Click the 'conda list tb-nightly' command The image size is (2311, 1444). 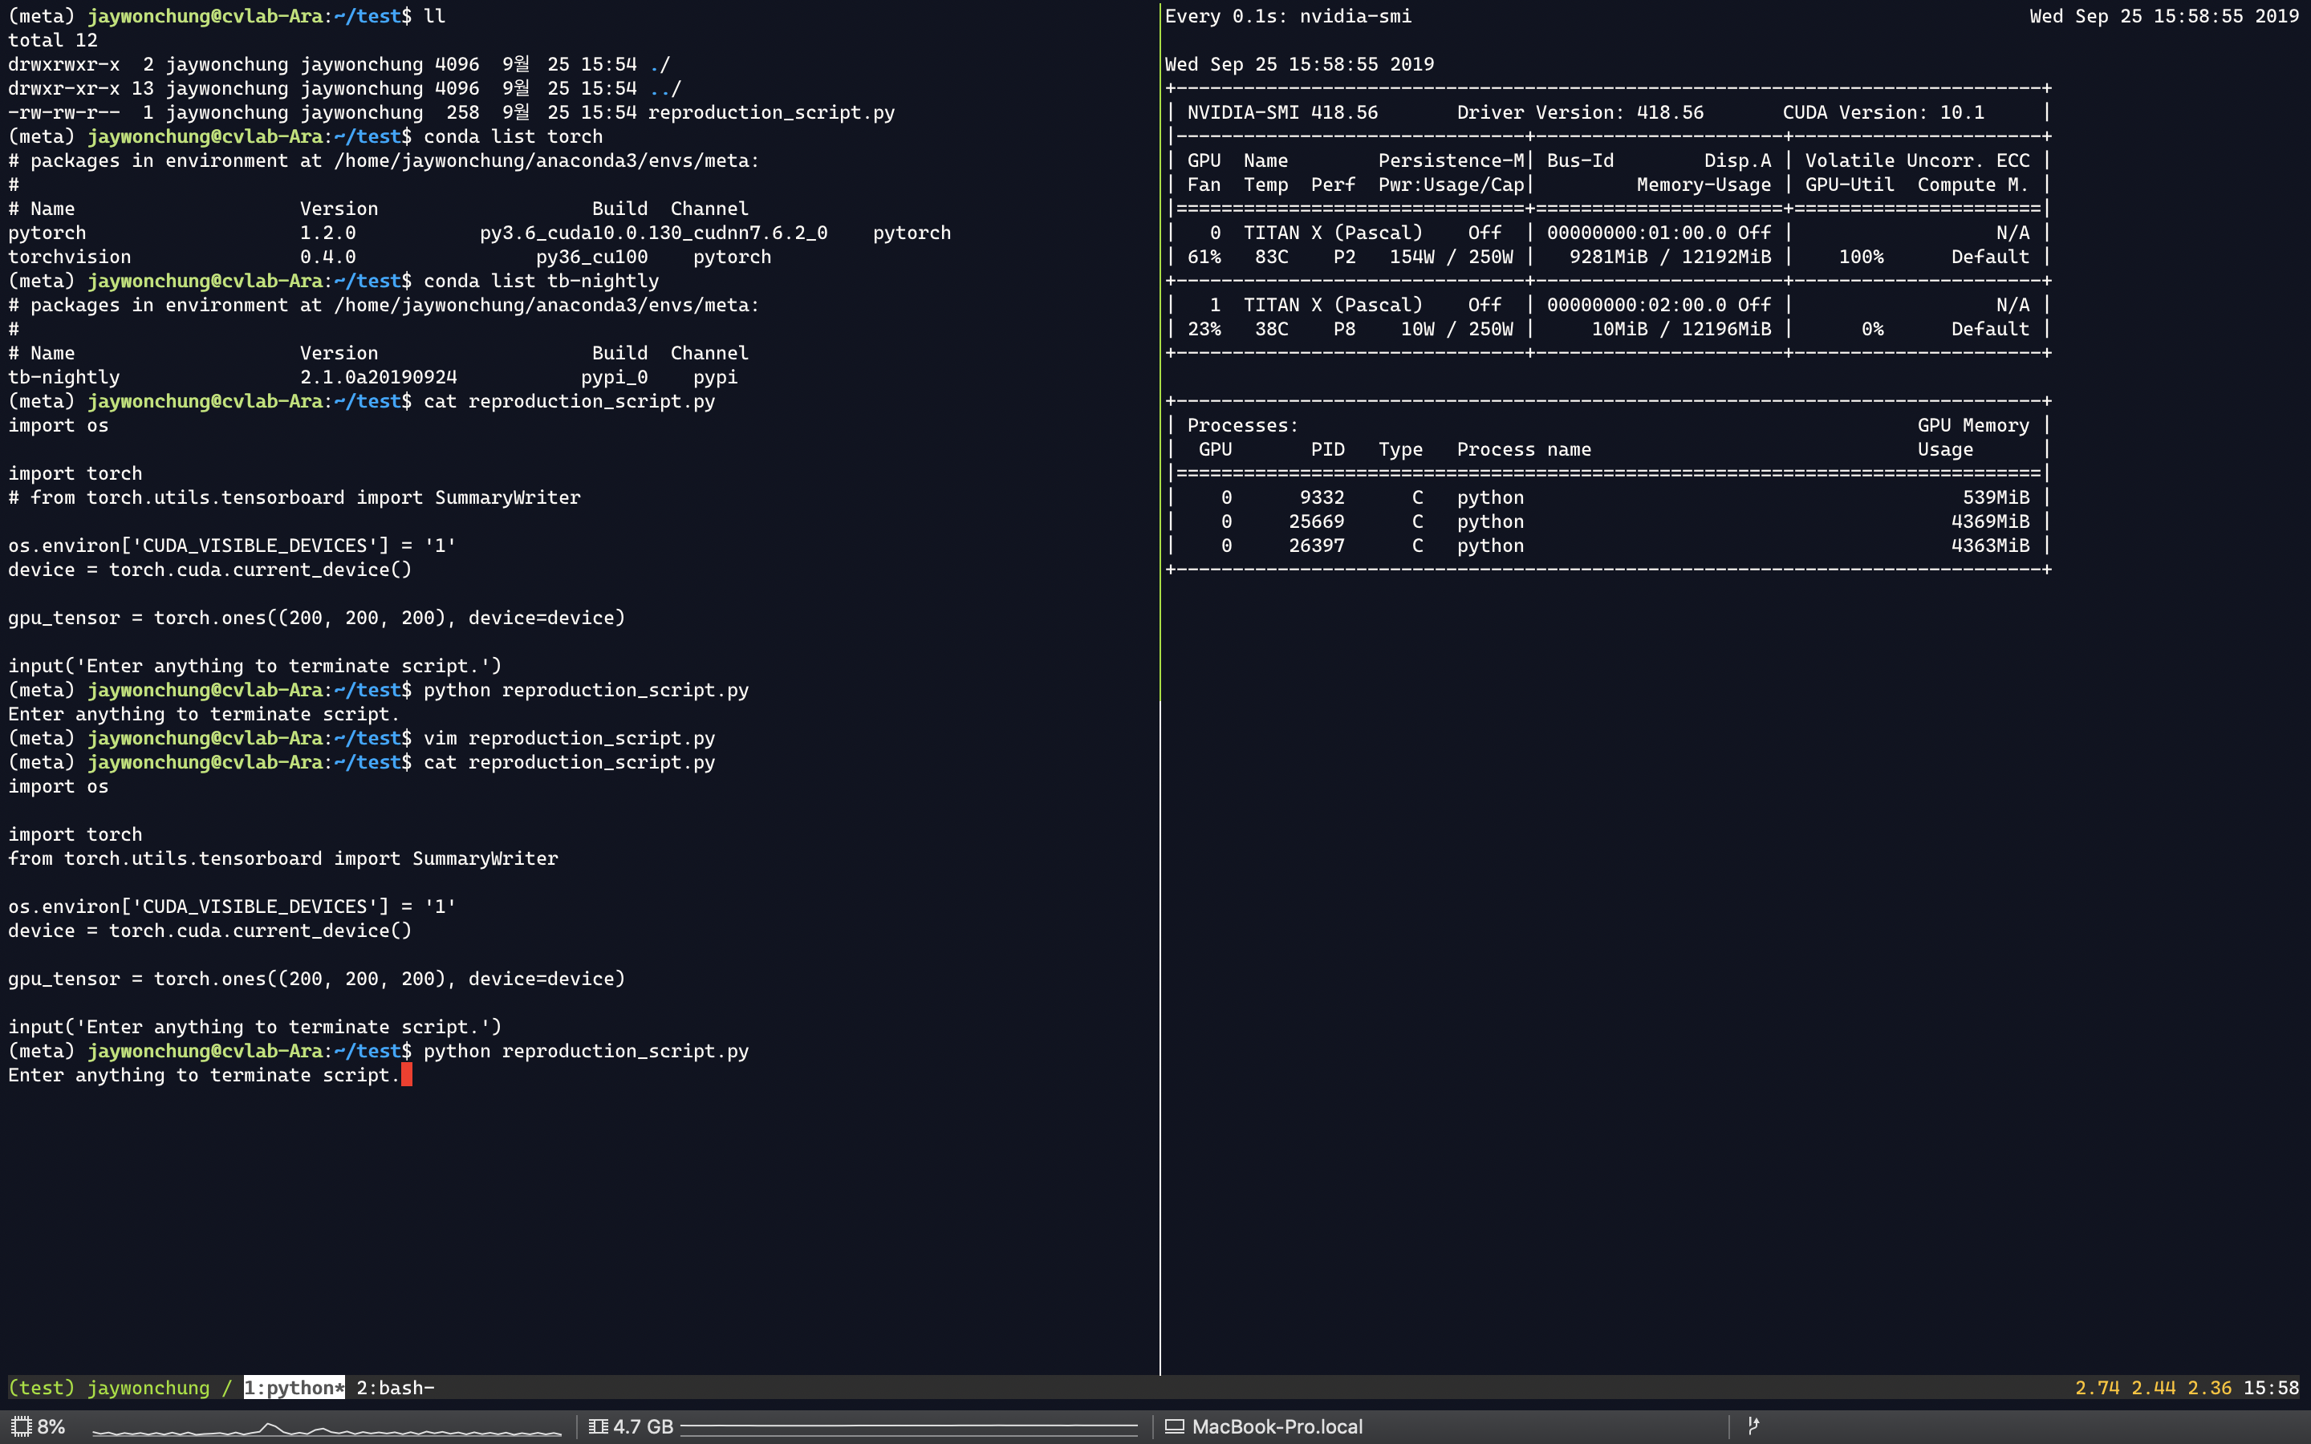point(542,281)
